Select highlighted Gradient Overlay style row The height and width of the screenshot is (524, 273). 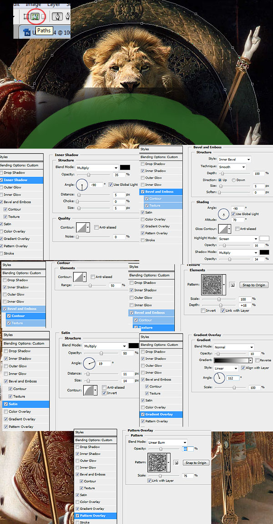click(x=161, y=414)
